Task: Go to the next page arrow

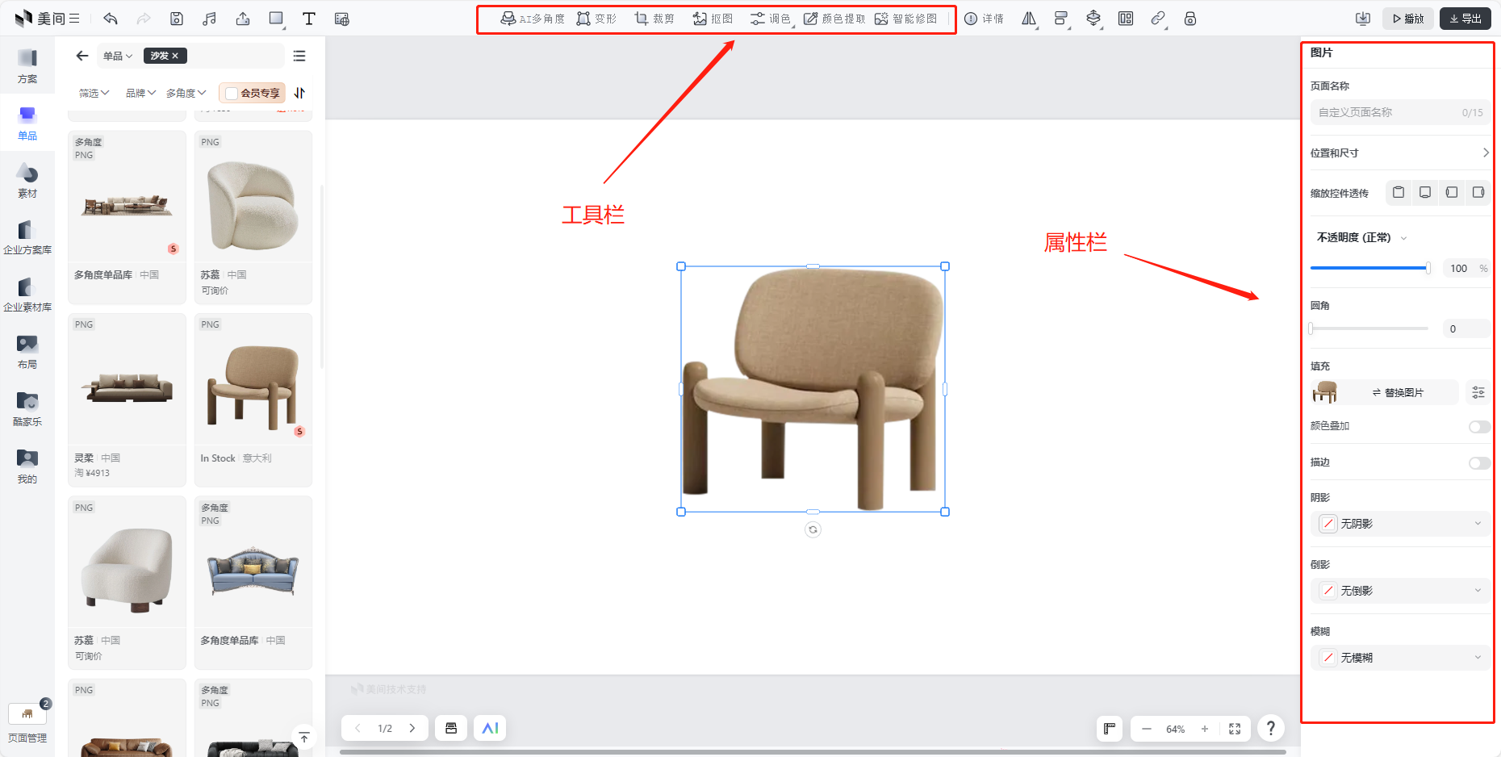Action: coord(412,728)
